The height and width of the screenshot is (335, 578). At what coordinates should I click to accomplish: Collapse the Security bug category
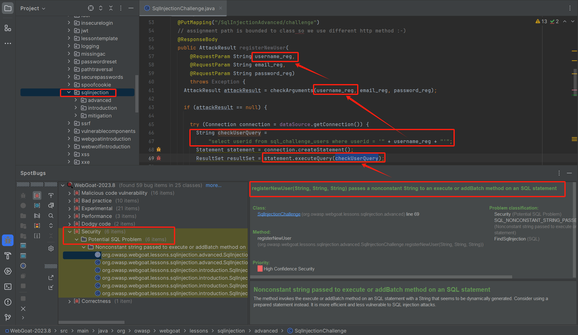[x=70, y=232]
